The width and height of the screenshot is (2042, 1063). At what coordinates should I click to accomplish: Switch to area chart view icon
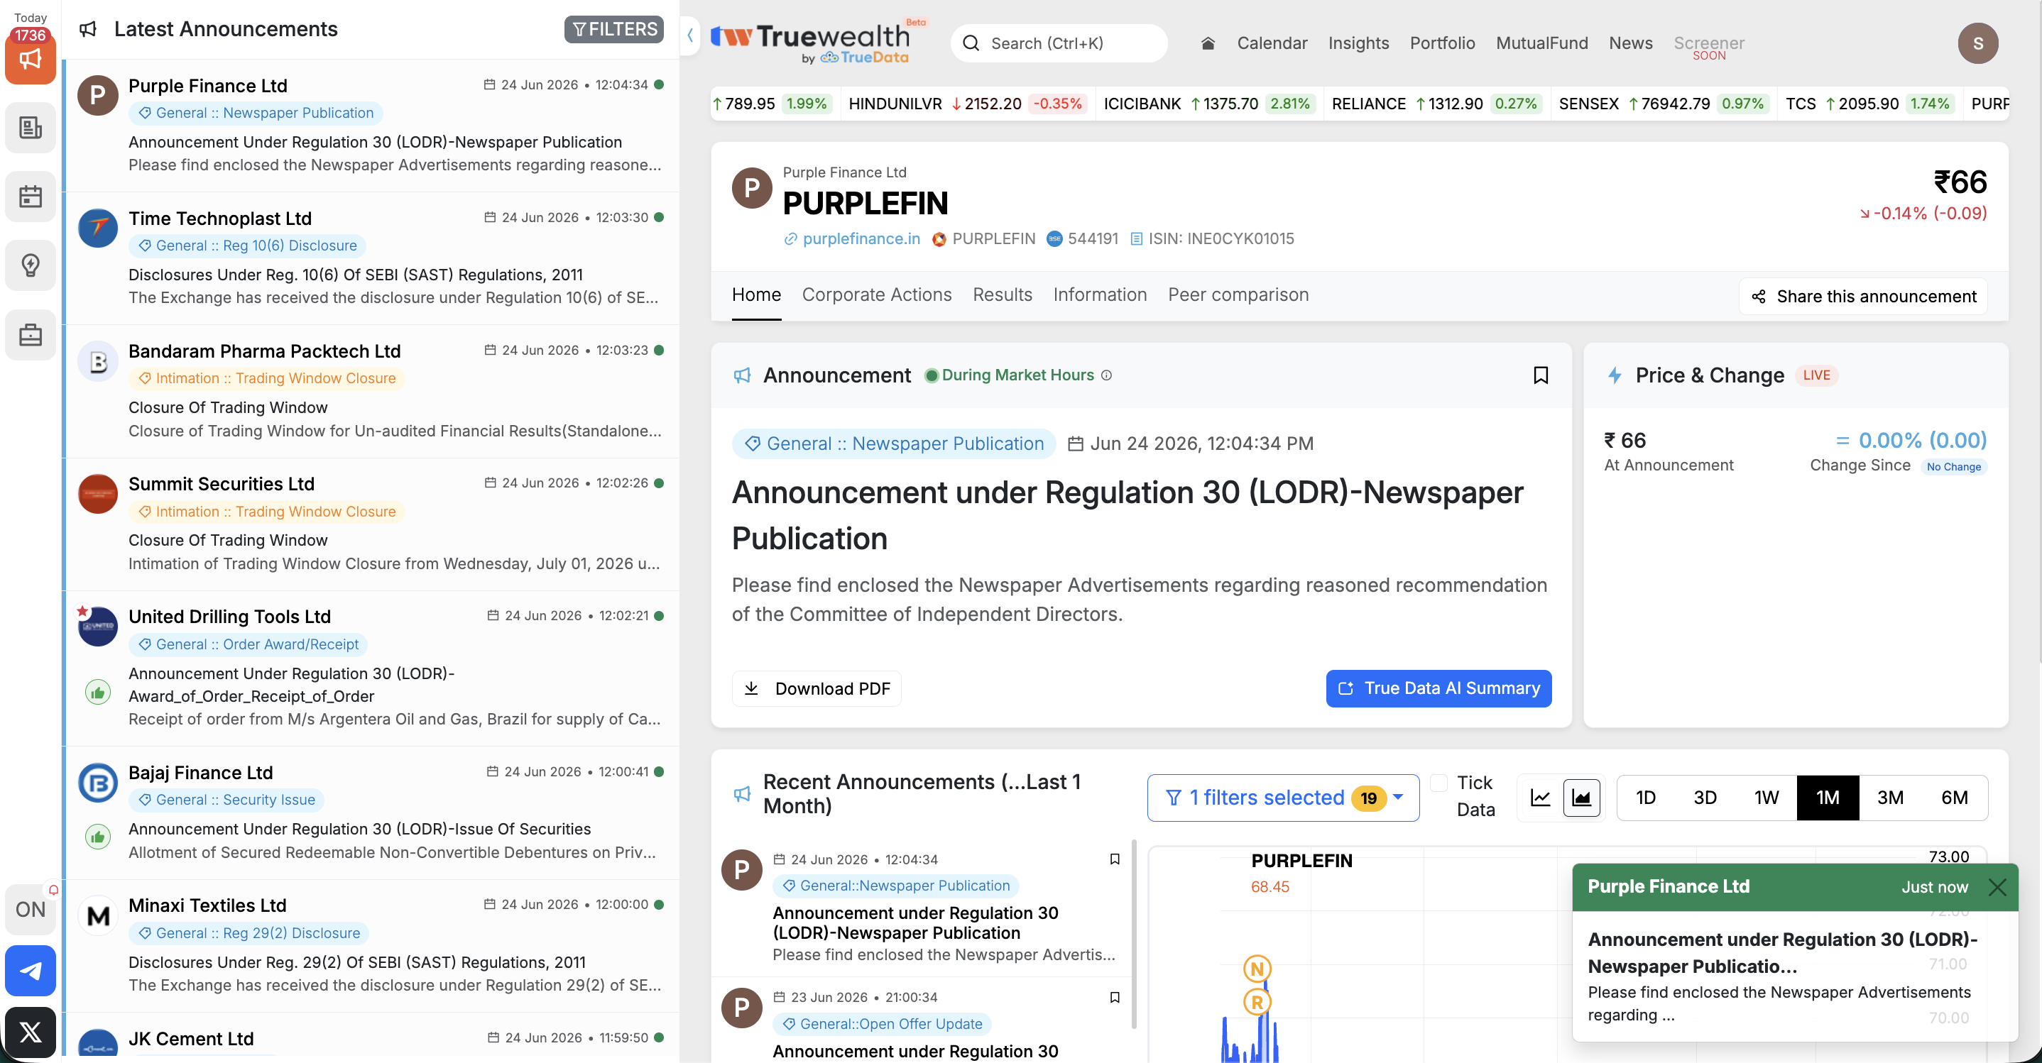coord(1581,798)
